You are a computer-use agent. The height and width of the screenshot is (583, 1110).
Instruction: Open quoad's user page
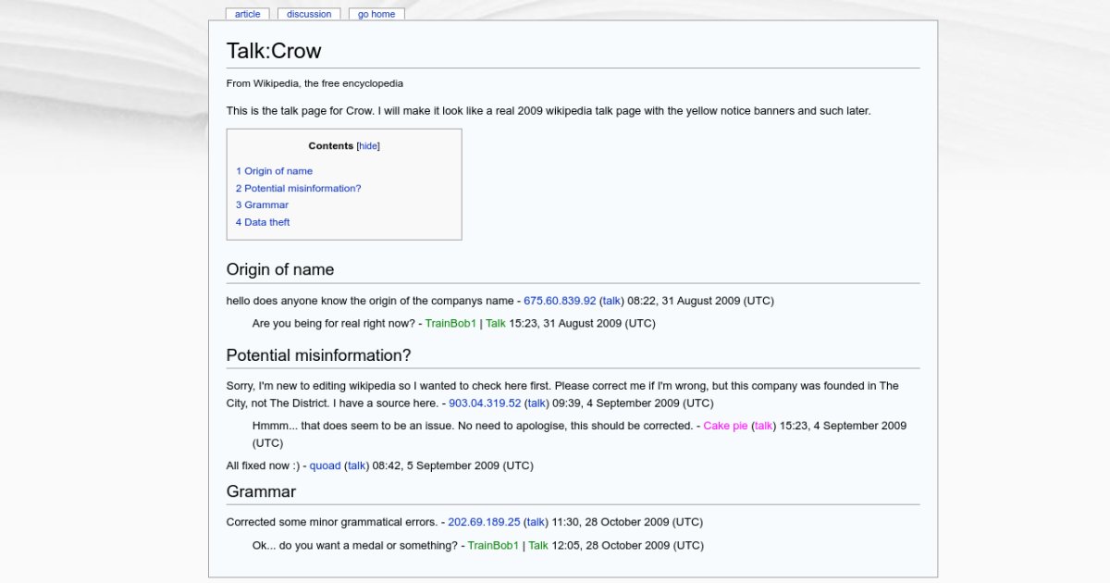pyautogui.click(x=325, y=465)
